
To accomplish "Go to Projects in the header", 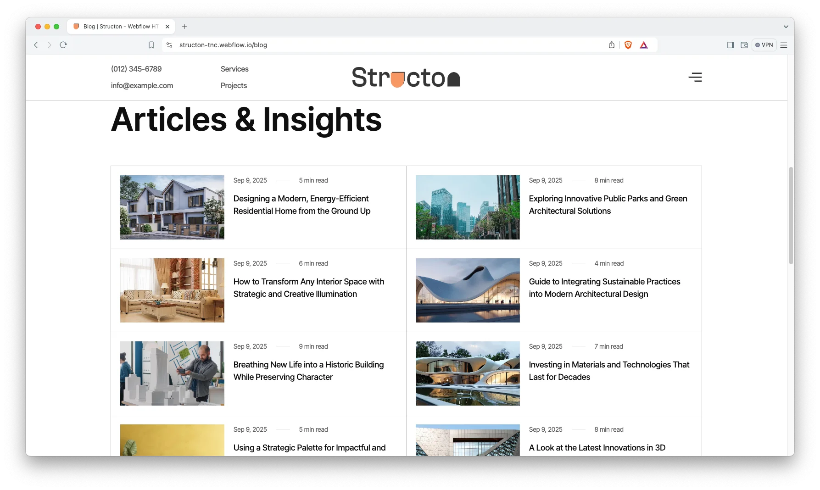I will 234,85.
